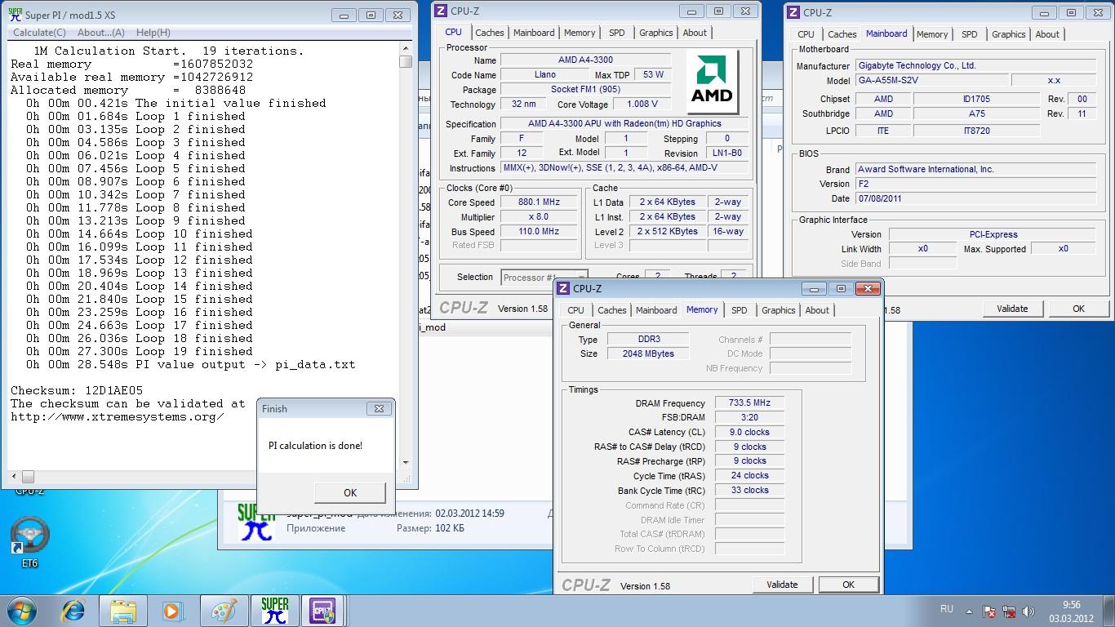Select the Memory tab in the Mainboard window
The image size is (1115, 627).
pos(932,34)
